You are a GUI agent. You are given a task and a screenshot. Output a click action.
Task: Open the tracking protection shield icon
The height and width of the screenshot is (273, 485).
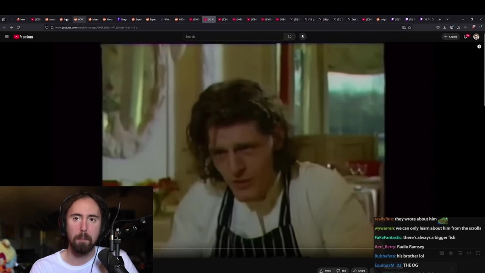pyautogui.click(x=47, y=27)
